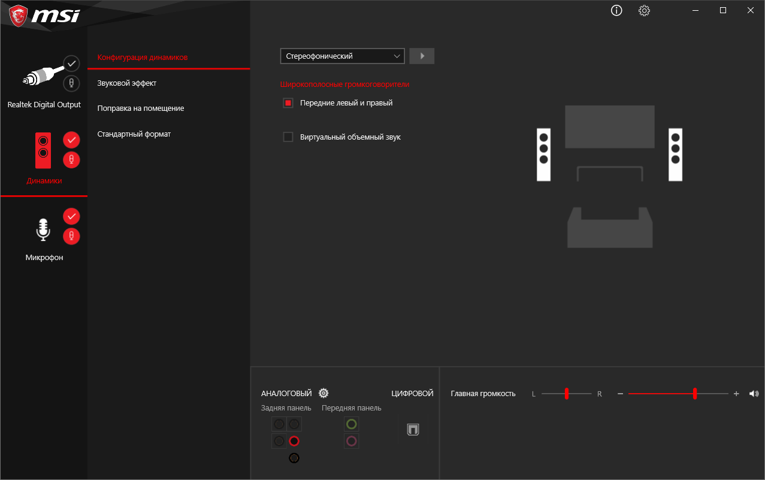
Task: Select the Микрофон device
Action: [x=44, y=237]
